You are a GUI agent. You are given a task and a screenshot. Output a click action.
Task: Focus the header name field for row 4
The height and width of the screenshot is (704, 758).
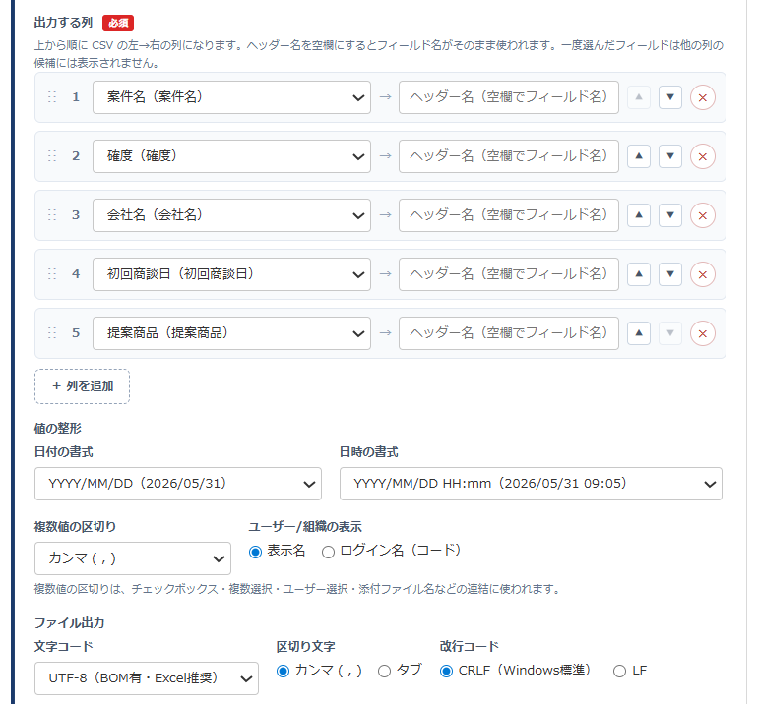tap(509, 274)
